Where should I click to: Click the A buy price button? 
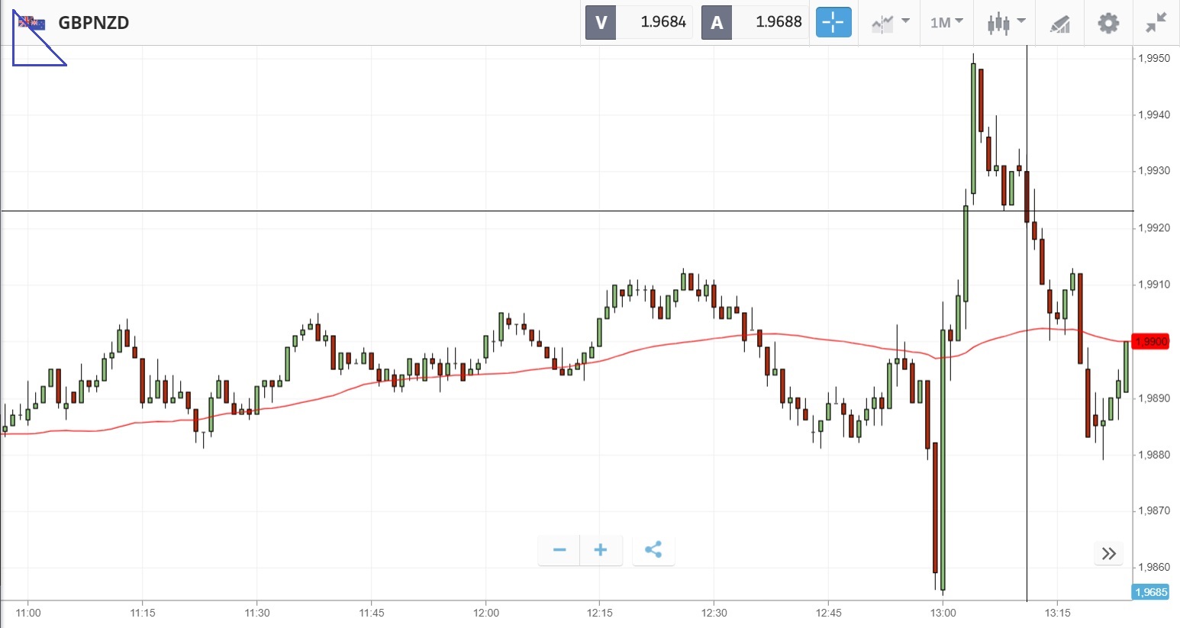point(754,23)
